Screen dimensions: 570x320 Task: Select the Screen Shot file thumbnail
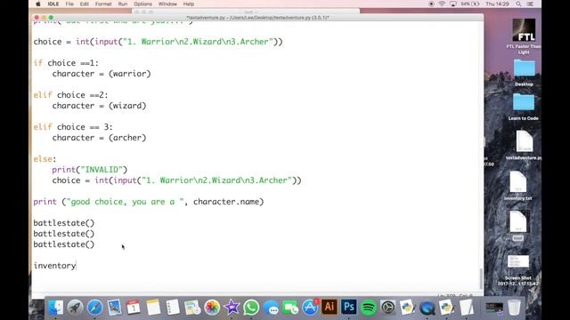(x=518, y=262)
